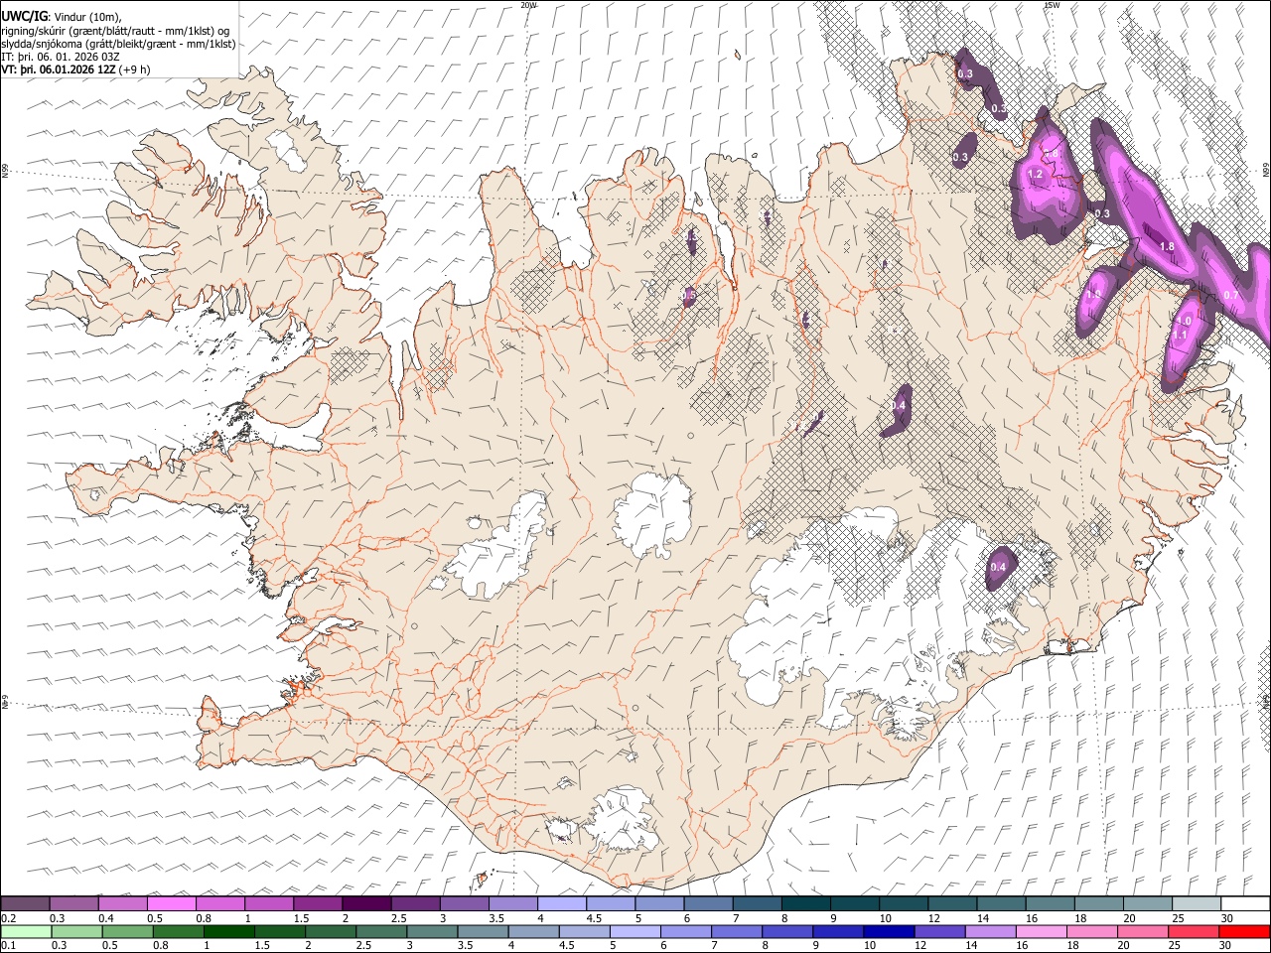
Task: Select the 0.3 purple swatch in upper legend row
Action: coord(73,903)
